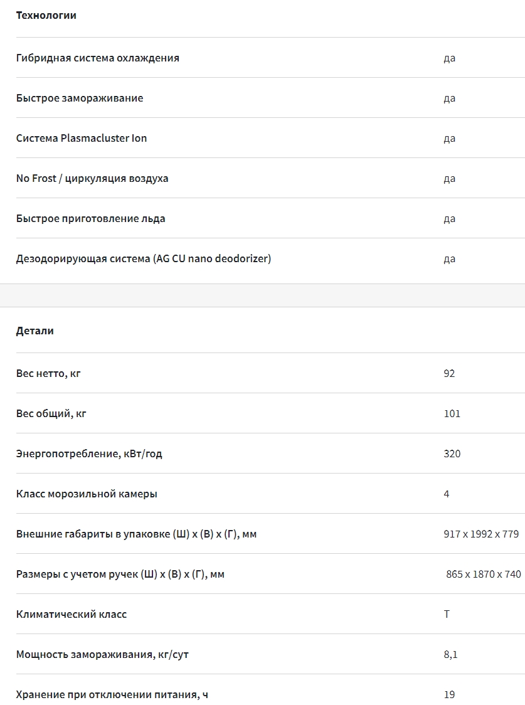This screenshot has width=525, height=705.
Task: Click the 'AG CU nano deodorizer' row label
Action: click(143, 258)
